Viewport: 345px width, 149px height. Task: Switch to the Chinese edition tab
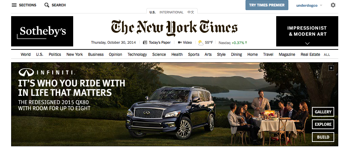click(x=191, y=12)
